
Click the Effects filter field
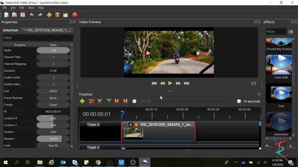(276, 32)
